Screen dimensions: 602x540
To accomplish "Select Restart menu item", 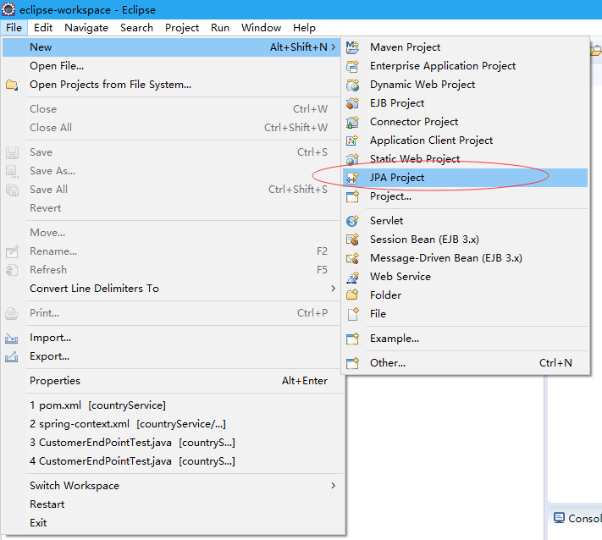I will 171,504.
